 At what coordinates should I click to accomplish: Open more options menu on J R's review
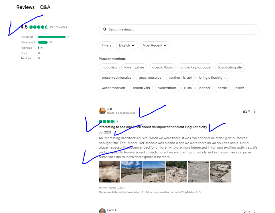tap(255, 111)
